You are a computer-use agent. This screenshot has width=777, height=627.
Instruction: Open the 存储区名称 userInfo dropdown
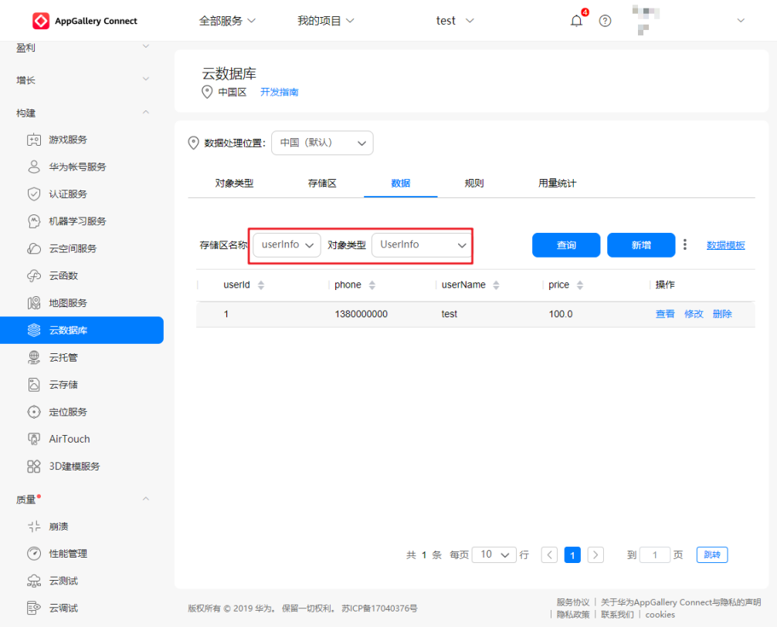coord(287,245)
